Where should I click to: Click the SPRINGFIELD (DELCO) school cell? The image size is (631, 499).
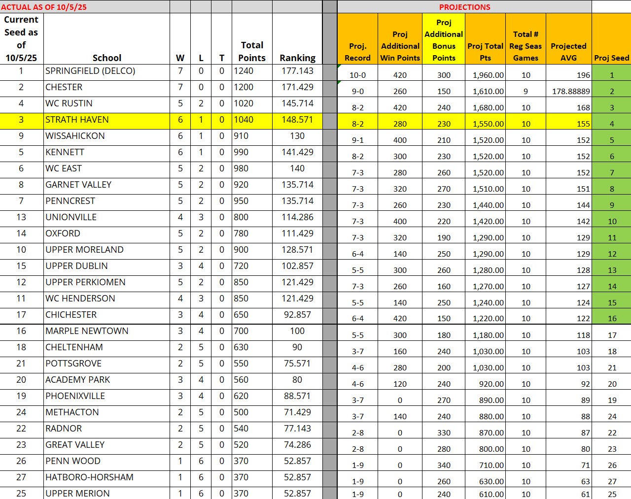(106, 71)
